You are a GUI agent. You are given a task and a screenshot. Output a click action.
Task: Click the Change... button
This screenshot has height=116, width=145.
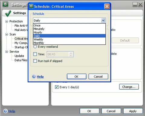tap(129, 87)
